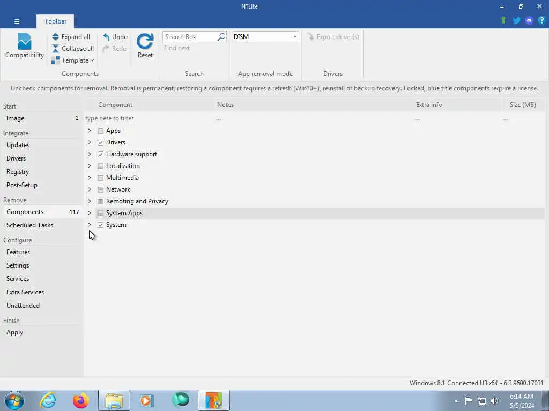Click the Reset button
The width and height of the screenshot is (549, 411).
(x=145, y=46)
